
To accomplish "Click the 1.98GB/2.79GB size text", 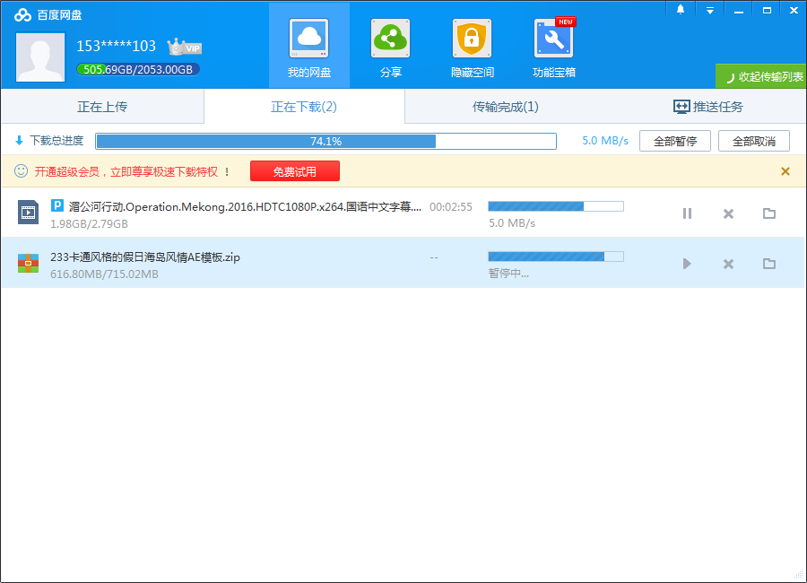I will [89, 224].
